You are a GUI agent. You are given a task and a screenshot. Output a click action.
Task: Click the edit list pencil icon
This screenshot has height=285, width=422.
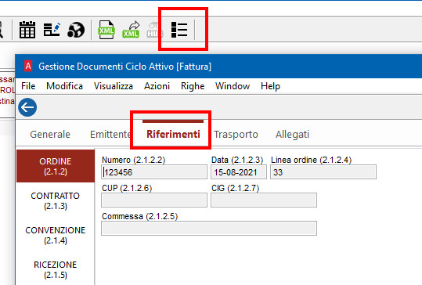[52, 30]
